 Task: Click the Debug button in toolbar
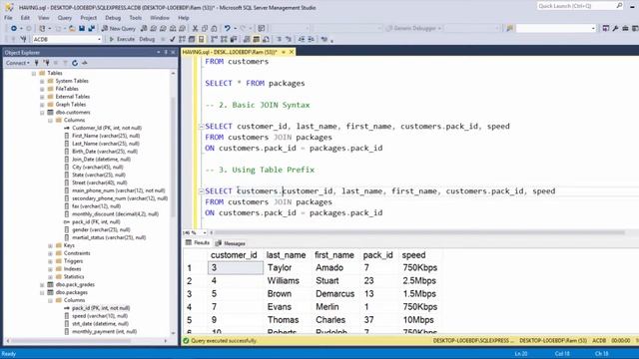click(147, 39)
